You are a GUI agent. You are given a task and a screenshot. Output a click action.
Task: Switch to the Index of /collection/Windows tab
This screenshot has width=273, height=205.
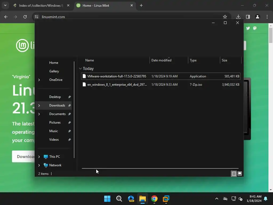click(41, 6)
